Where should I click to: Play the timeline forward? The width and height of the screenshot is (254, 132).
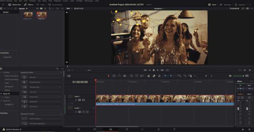pos(158,70)
